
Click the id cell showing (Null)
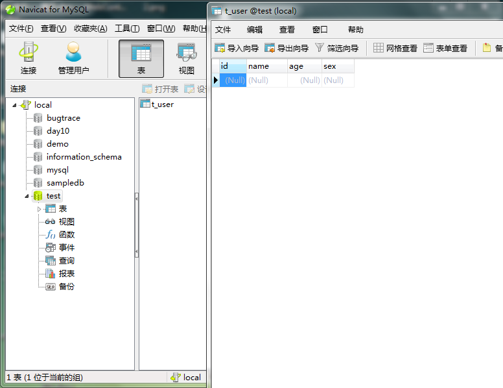tap(233, 80)
